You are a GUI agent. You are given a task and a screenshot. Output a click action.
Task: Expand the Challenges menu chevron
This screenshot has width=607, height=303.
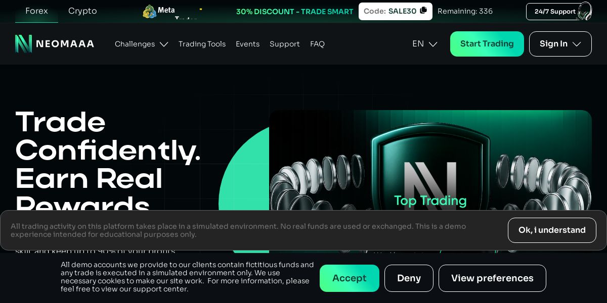click(164, 44)
